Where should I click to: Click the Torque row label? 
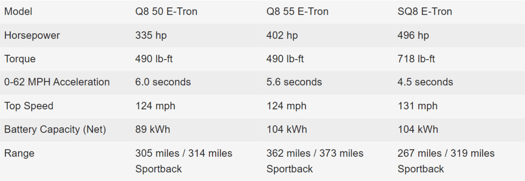pyautogui.click(x=20, y=59)
